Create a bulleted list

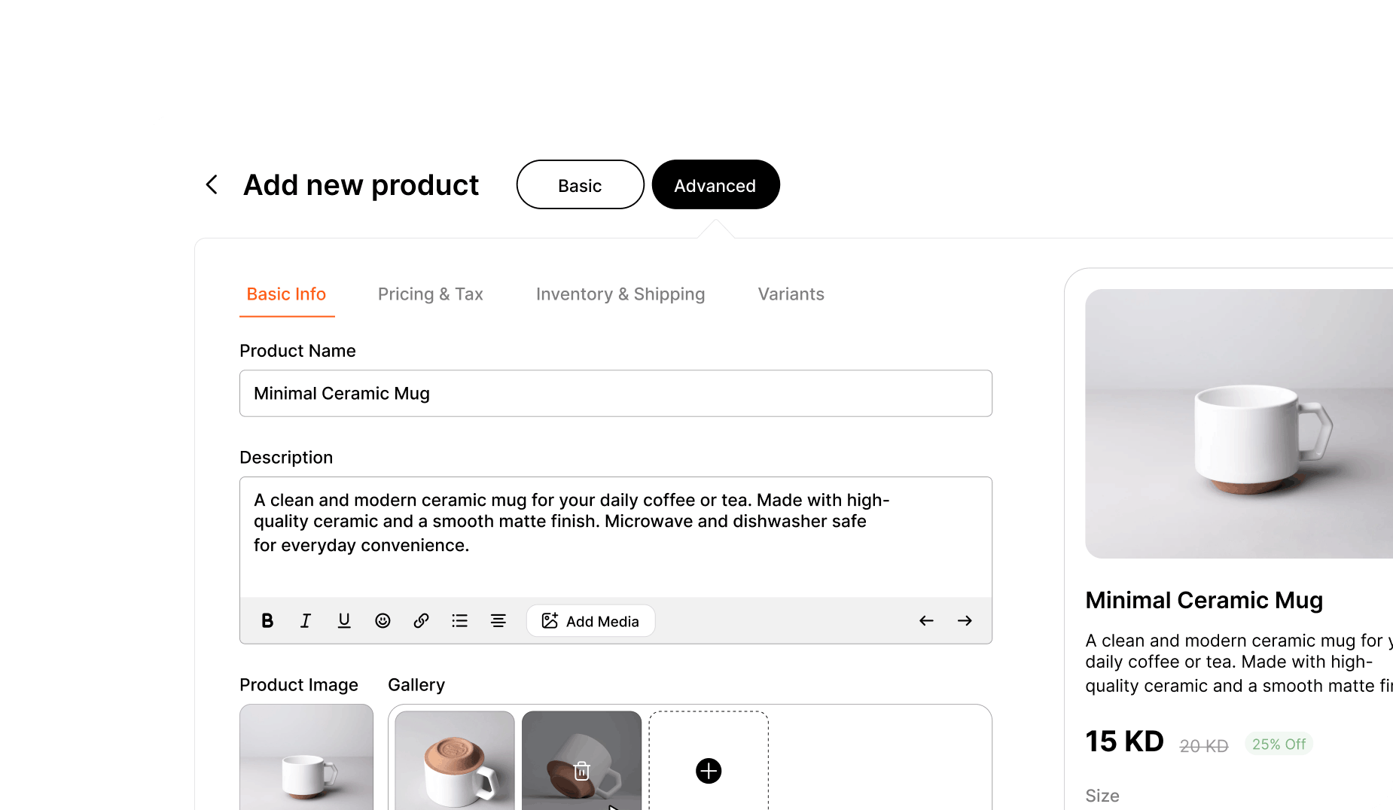coord(459,620)
